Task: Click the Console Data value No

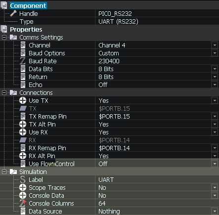Action: (x=102, y=196)
